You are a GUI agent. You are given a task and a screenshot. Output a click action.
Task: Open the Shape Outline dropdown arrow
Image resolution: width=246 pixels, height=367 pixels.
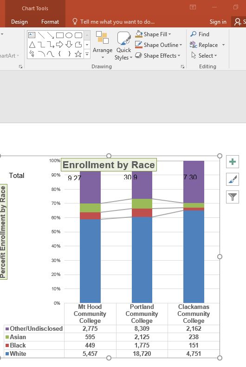[x=181, y=45]
